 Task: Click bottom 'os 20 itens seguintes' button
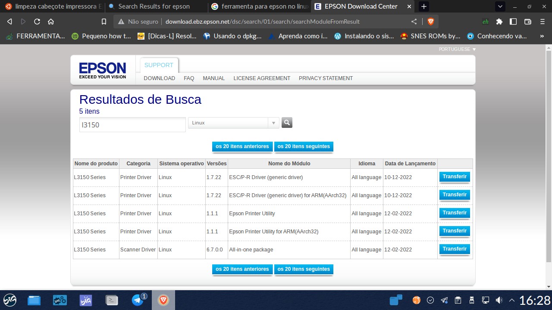[x=304, y=269]
